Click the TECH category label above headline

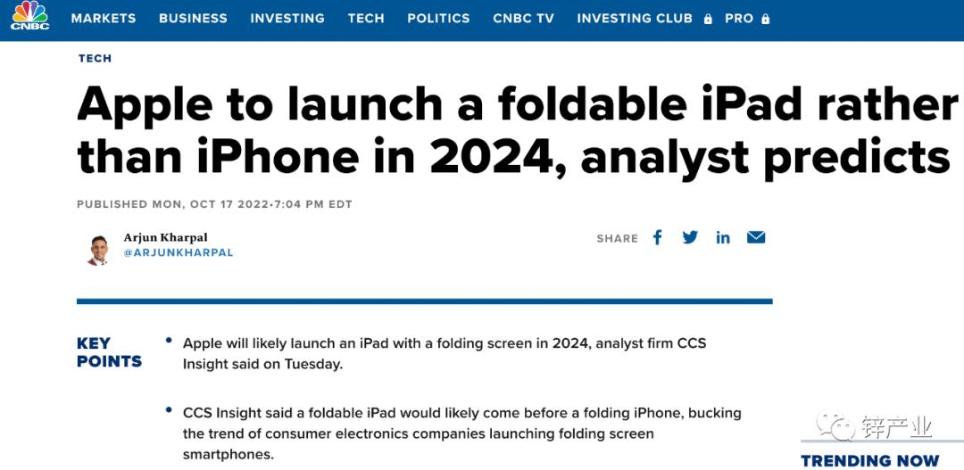coord(95,58)
